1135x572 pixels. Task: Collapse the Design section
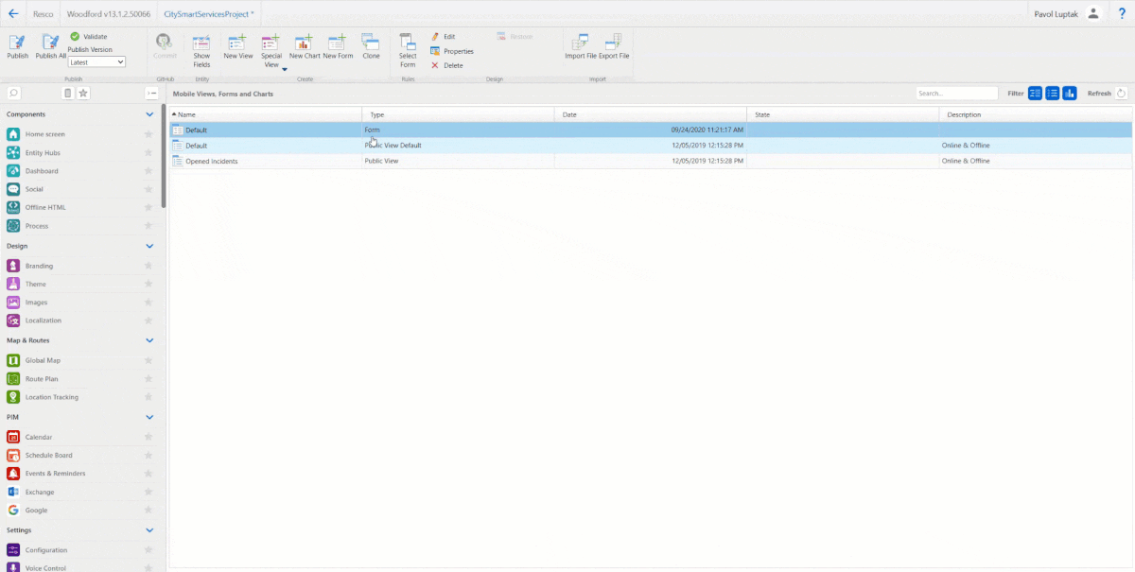(x=149, y=246)
